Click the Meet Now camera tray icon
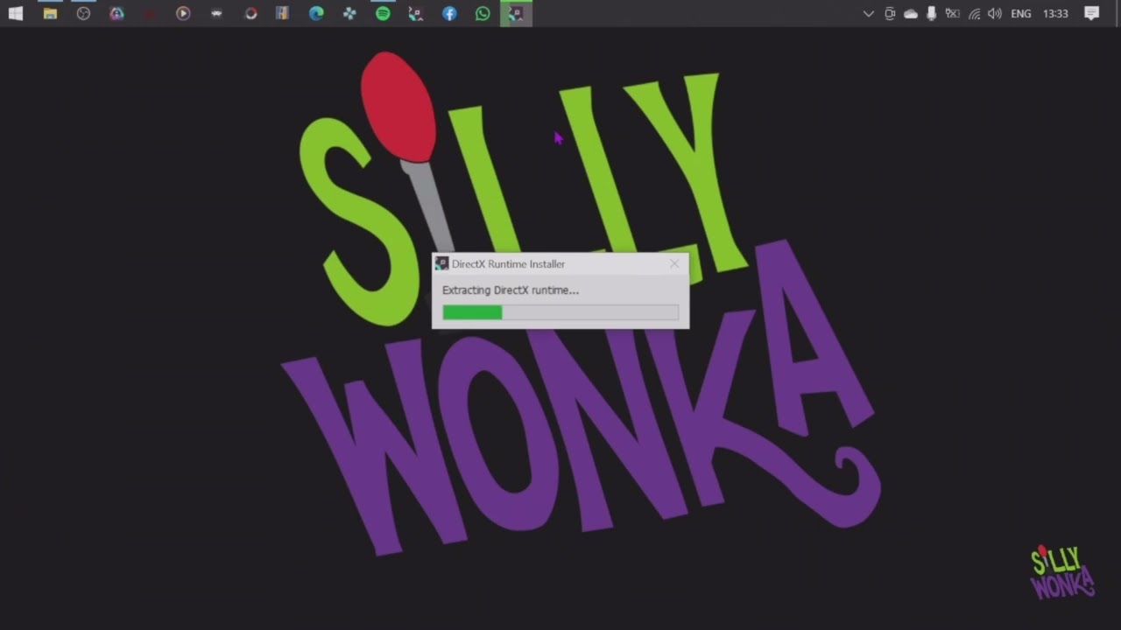 tap(890, 13)
